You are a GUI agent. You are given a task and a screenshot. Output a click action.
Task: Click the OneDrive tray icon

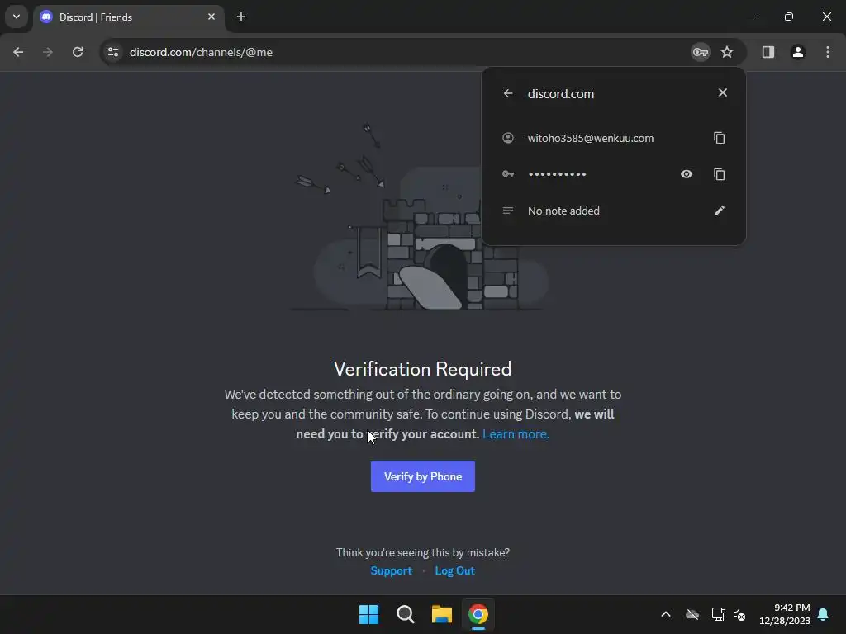[x=692, y=614]
